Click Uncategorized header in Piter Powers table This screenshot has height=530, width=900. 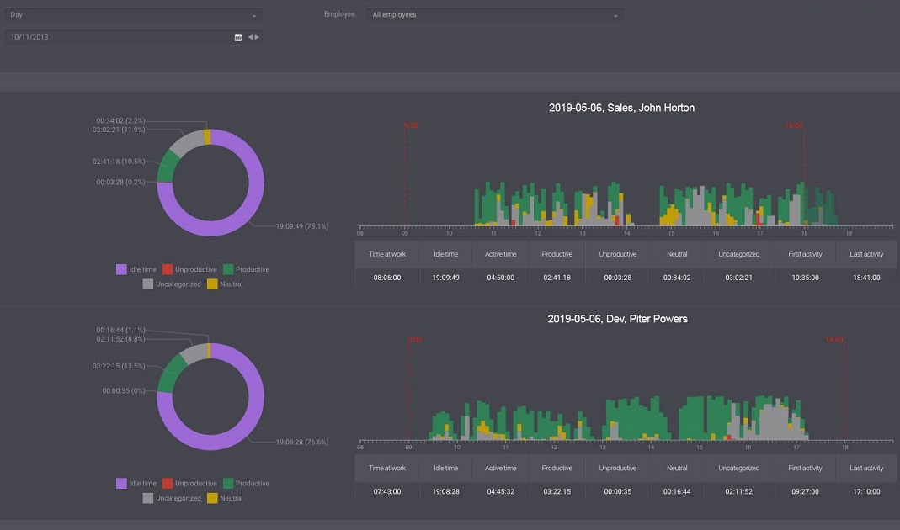click(738, 468)
